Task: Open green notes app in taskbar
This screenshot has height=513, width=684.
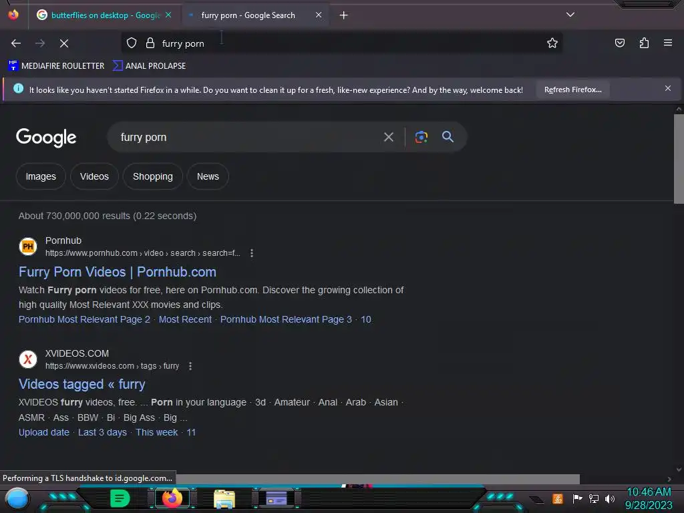Action: pyautogui.click(x=120, y=498)
